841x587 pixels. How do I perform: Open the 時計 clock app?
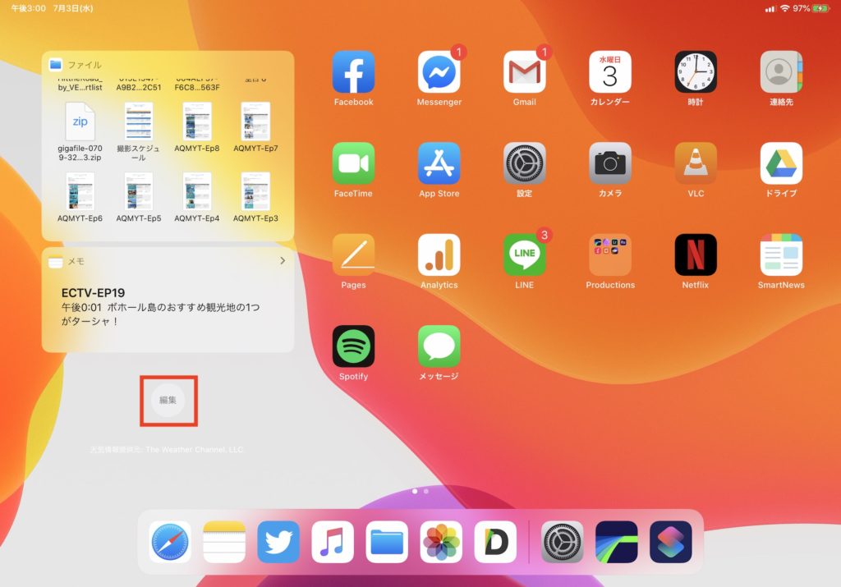pyautogui.click(x=695, y=72)
